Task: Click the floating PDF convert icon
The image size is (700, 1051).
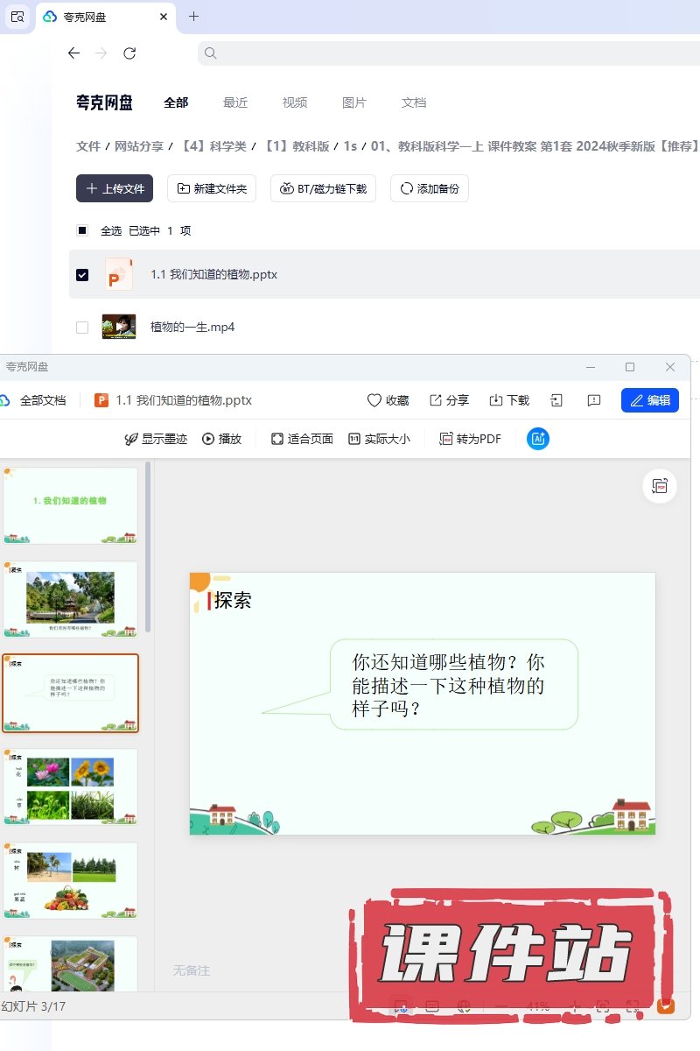Action: pos(660,486)
